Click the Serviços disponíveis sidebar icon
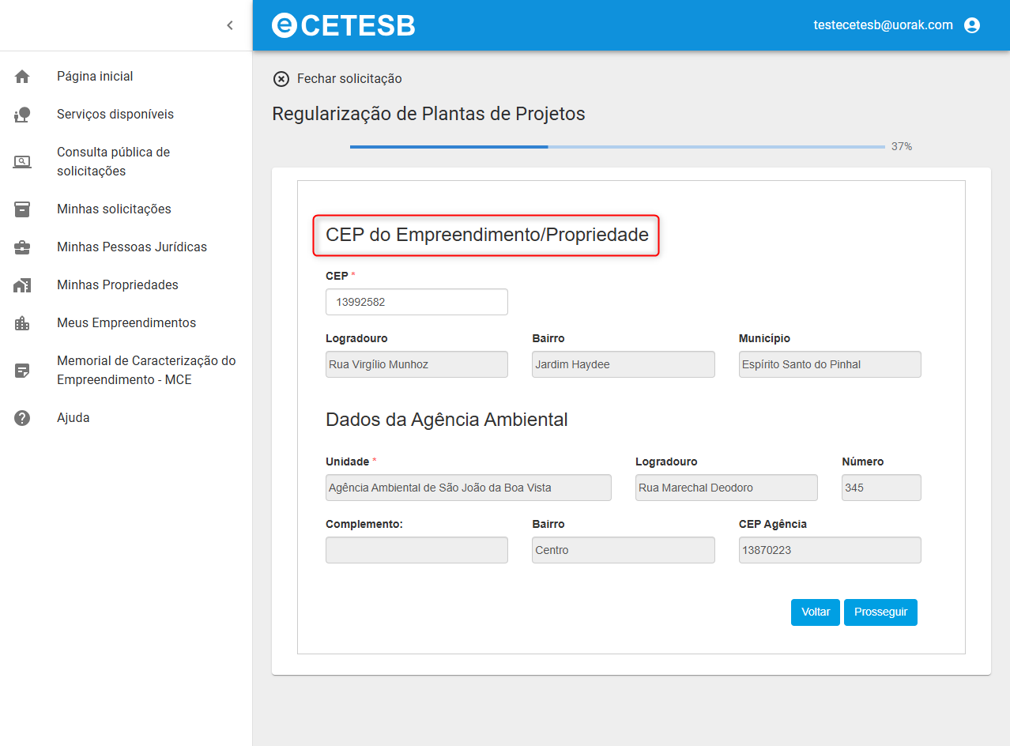This screenshot has width=1010, height=746. (x=22, y=115)
